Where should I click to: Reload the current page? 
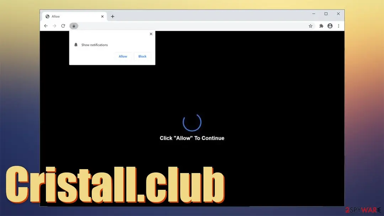click(x=63, y=26)
